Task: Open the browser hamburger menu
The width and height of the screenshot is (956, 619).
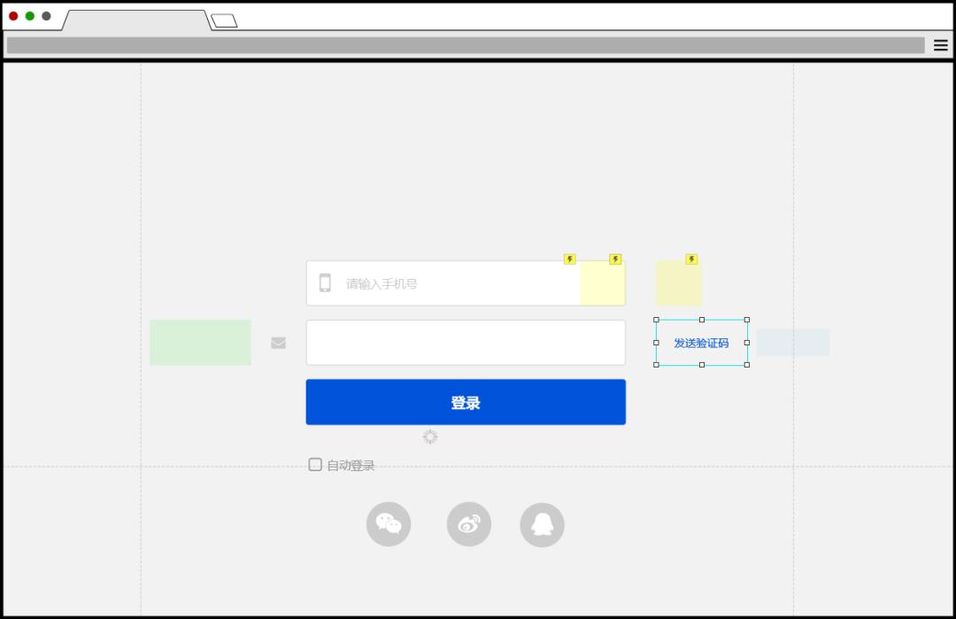Action: pos(940,45)
